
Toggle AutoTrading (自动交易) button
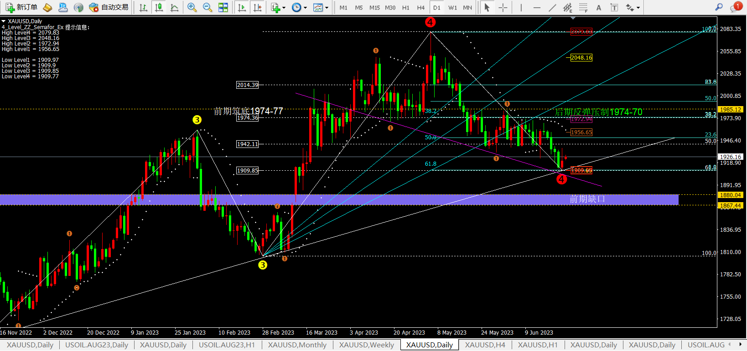click(109, 7)
